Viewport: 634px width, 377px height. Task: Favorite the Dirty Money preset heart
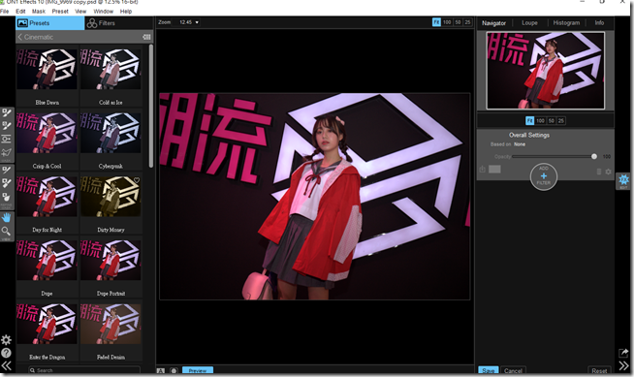pos(137,180)
